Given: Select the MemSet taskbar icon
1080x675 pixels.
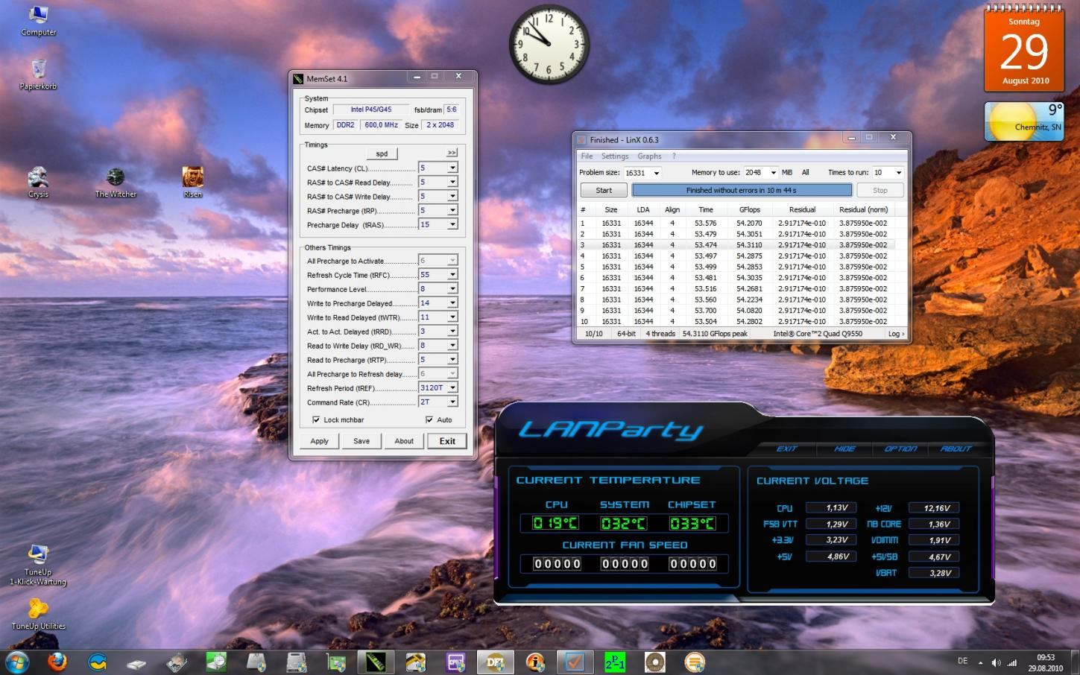Looking at the screenshot, I should click(376, 662).
